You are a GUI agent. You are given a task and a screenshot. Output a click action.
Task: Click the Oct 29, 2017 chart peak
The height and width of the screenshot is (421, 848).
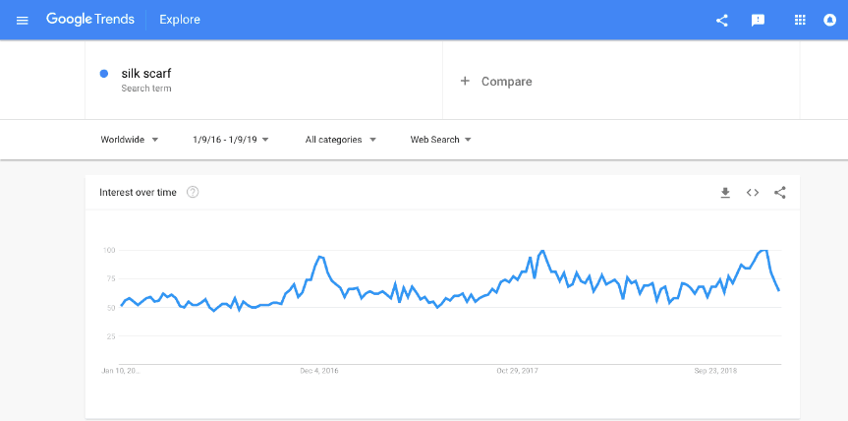(x=542, y=251)
